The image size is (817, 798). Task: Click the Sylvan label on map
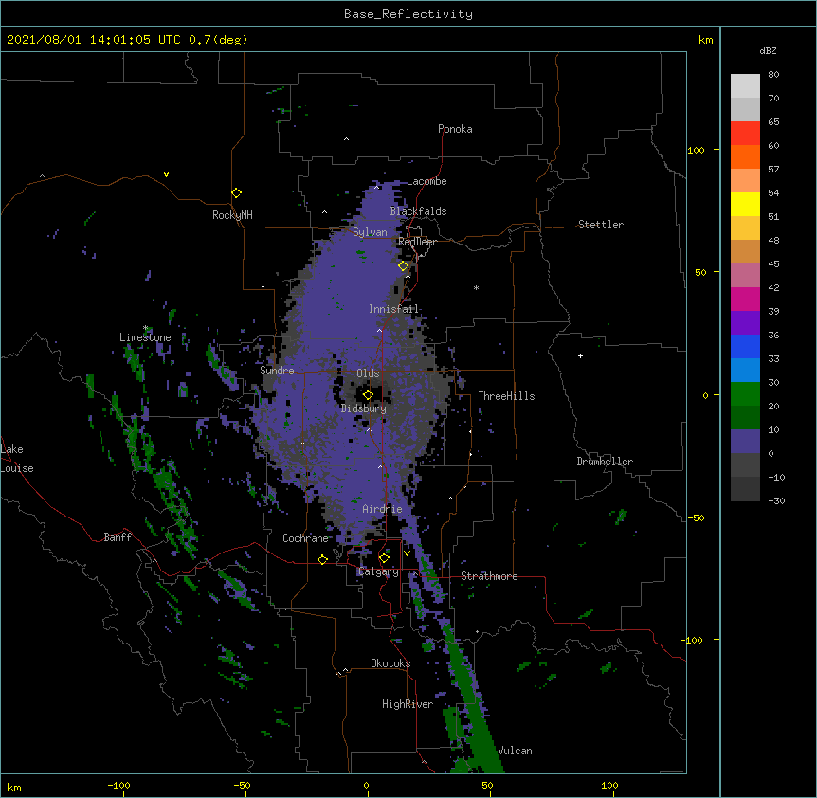coord(370,232)
